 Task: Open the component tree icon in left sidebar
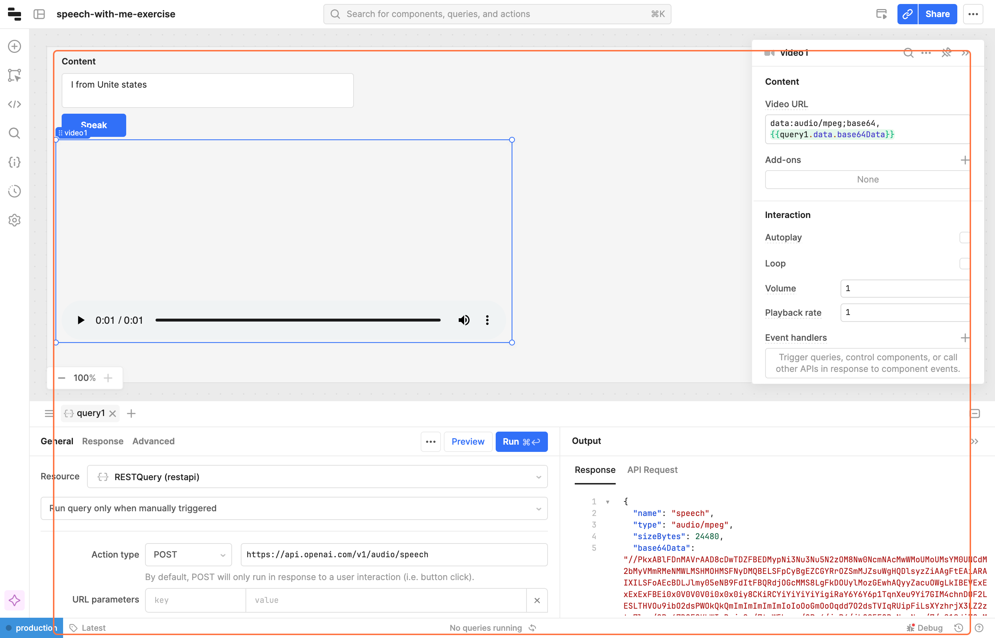15,75
